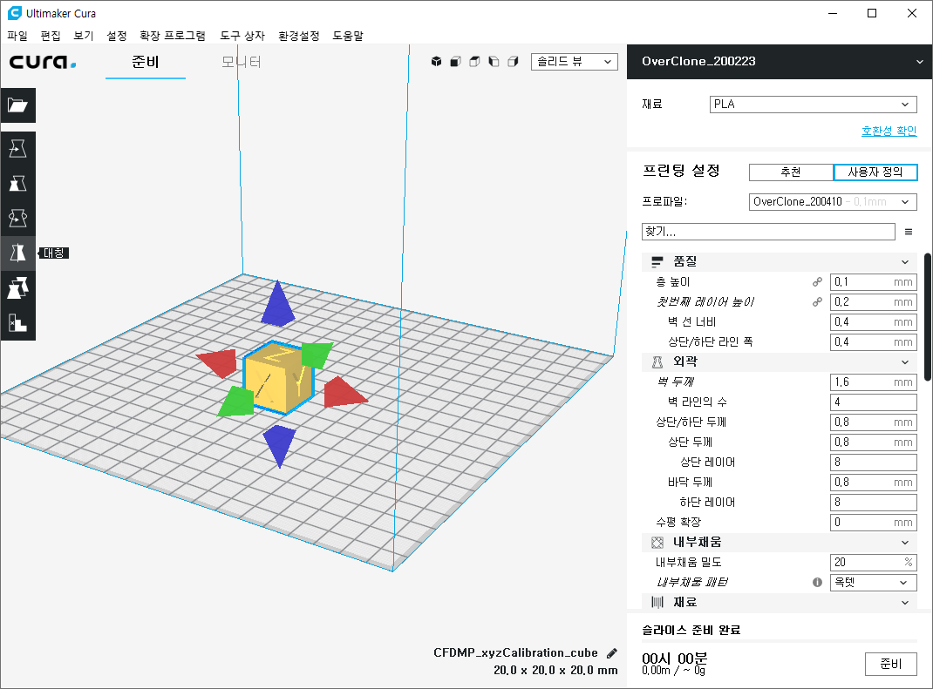
Task: Switch print setup to 추천 mode
Action: coord(791,172)
